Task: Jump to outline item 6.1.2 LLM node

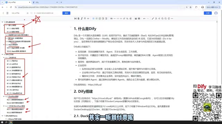Action: tap(12, 64)
